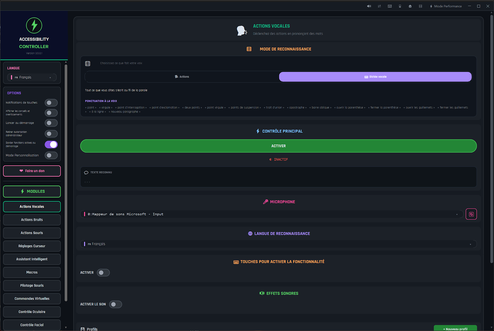Enable the Activer le son switch

click(x=115, y=304)
